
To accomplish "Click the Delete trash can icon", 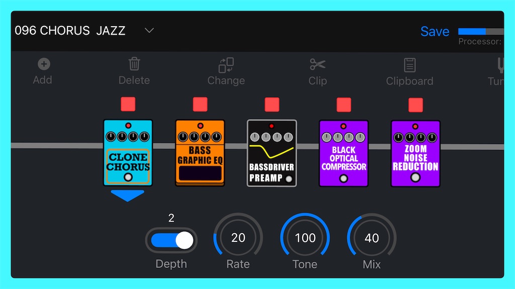I will (x=134, y=64).
